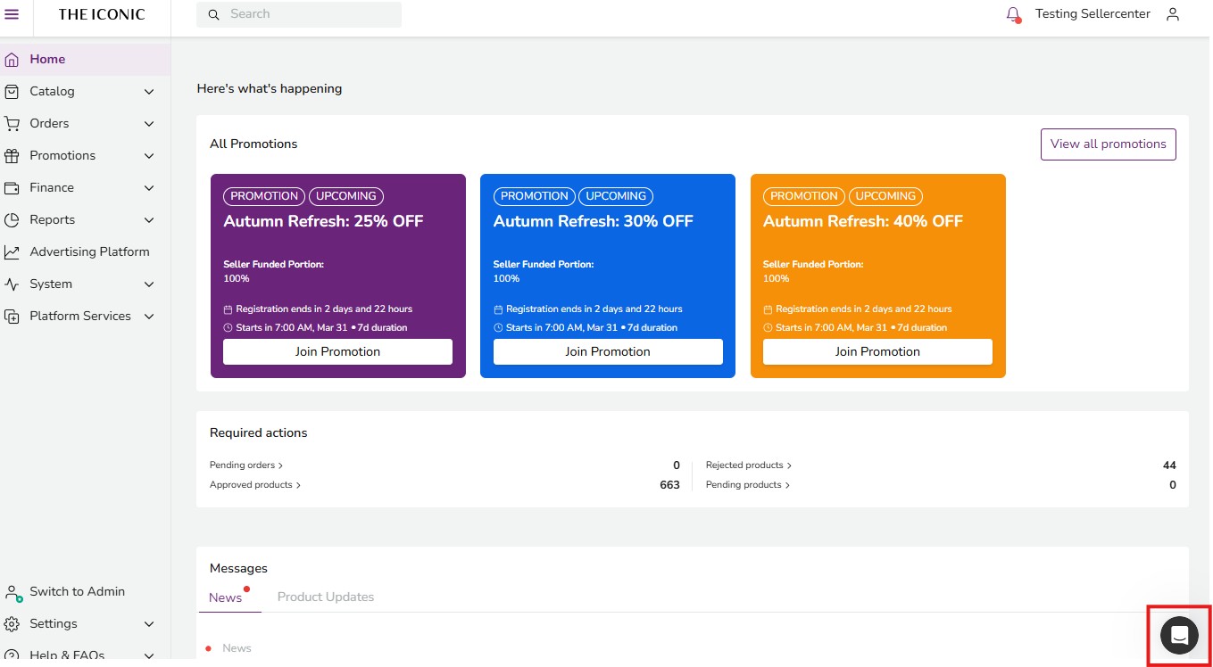
Task: Join the Autumn Refresh 25% OFF promotion
Action: click(x=337, y=352)
